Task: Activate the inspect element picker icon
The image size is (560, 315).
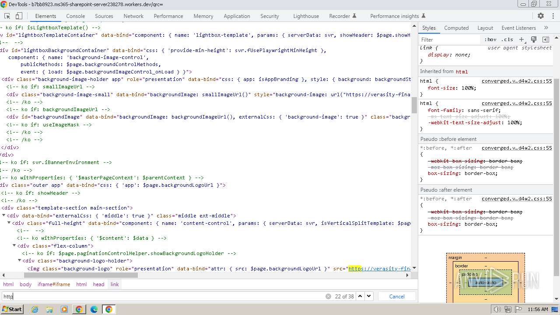Action: tap(7, 16)
